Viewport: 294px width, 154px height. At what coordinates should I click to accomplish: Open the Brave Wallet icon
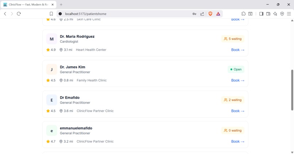(268, 14)
